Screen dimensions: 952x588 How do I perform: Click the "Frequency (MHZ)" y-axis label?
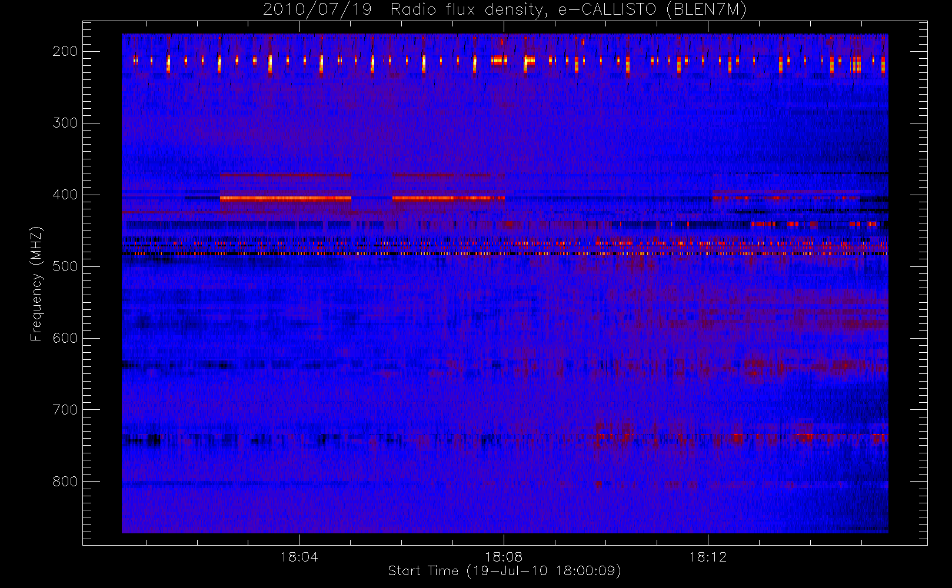(36, 283)
